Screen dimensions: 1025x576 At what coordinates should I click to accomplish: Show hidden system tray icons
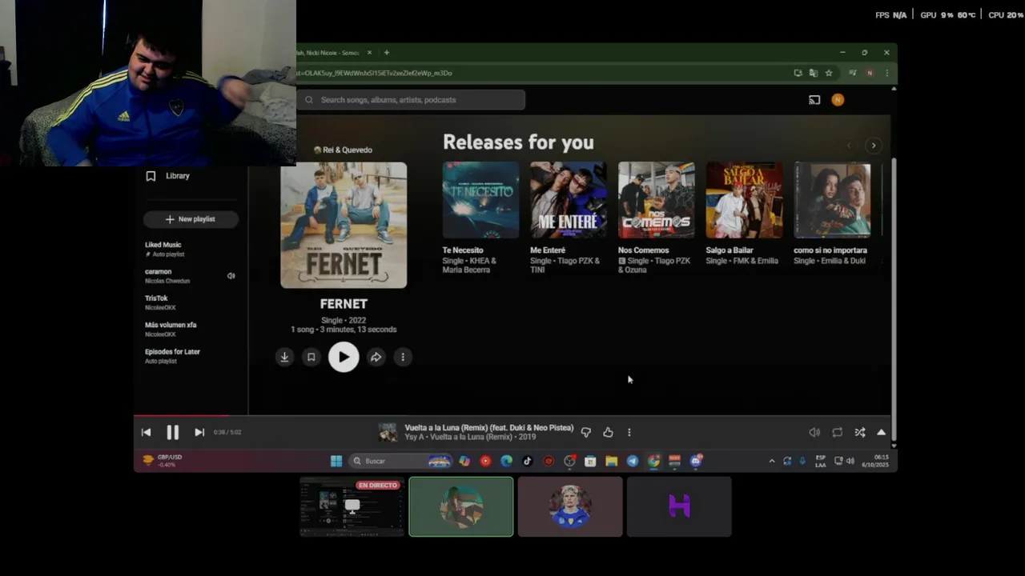(772, 461)
